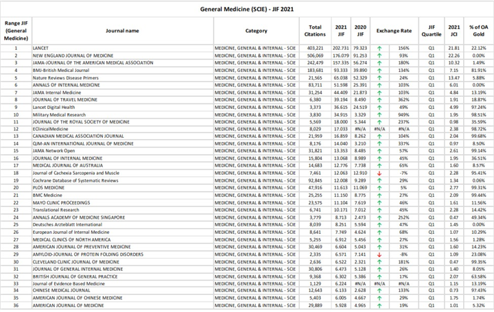
Task: Click the '2020 JIF' column header
Action: pos(360,31)
